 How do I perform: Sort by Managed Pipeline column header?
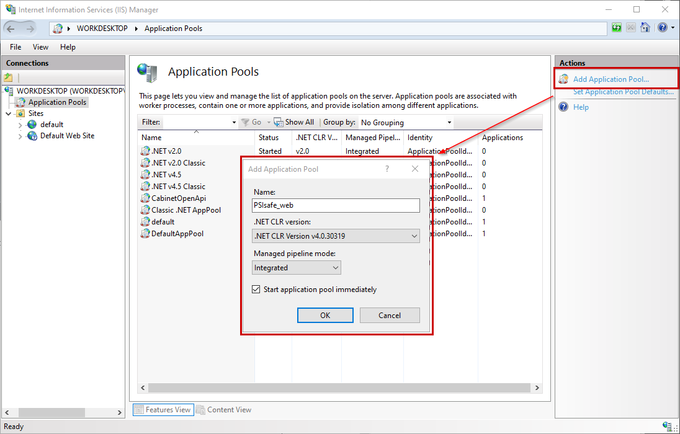372,138
